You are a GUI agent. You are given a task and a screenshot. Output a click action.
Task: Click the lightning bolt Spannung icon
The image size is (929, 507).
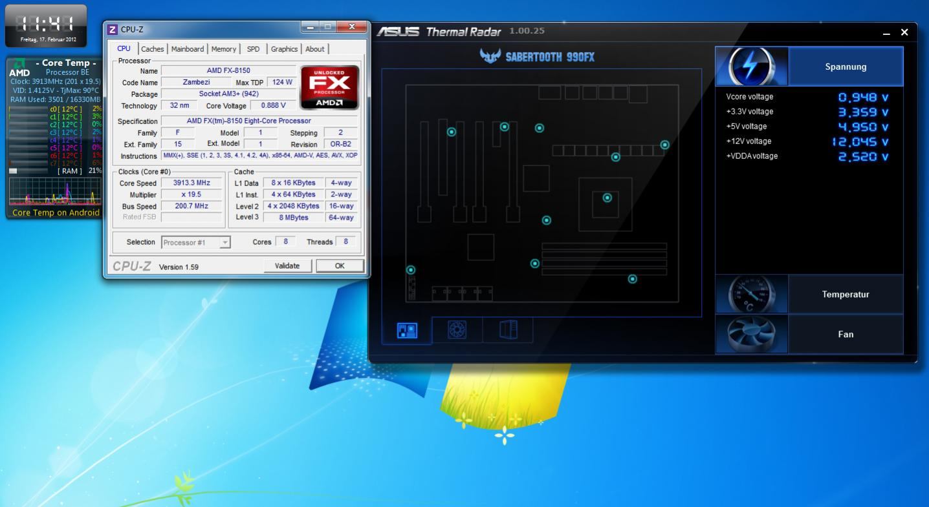(752, 67)
